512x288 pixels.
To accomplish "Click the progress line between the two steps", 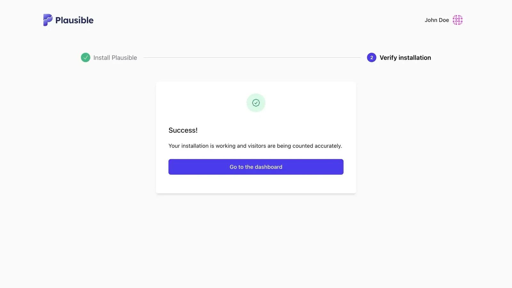I will pos(253,58).
